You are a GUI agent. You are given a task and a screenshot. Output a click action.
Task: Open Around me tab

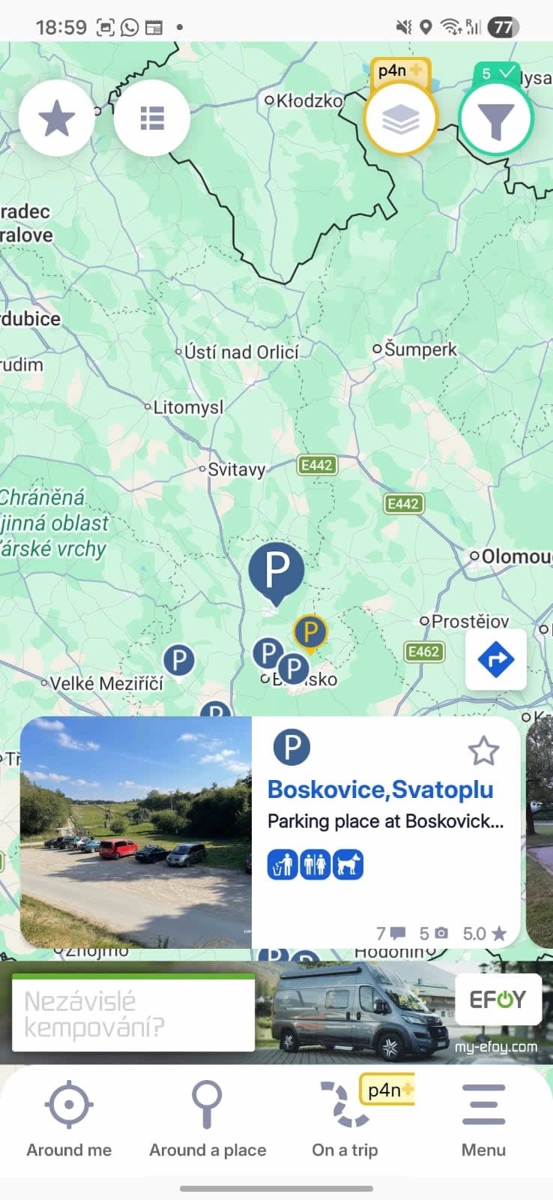click(x=69, y=1119)
